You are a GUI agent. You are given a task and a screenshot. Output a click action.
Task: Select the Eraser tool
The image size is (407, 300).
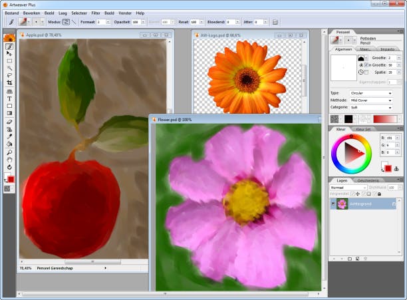(9, 120)
